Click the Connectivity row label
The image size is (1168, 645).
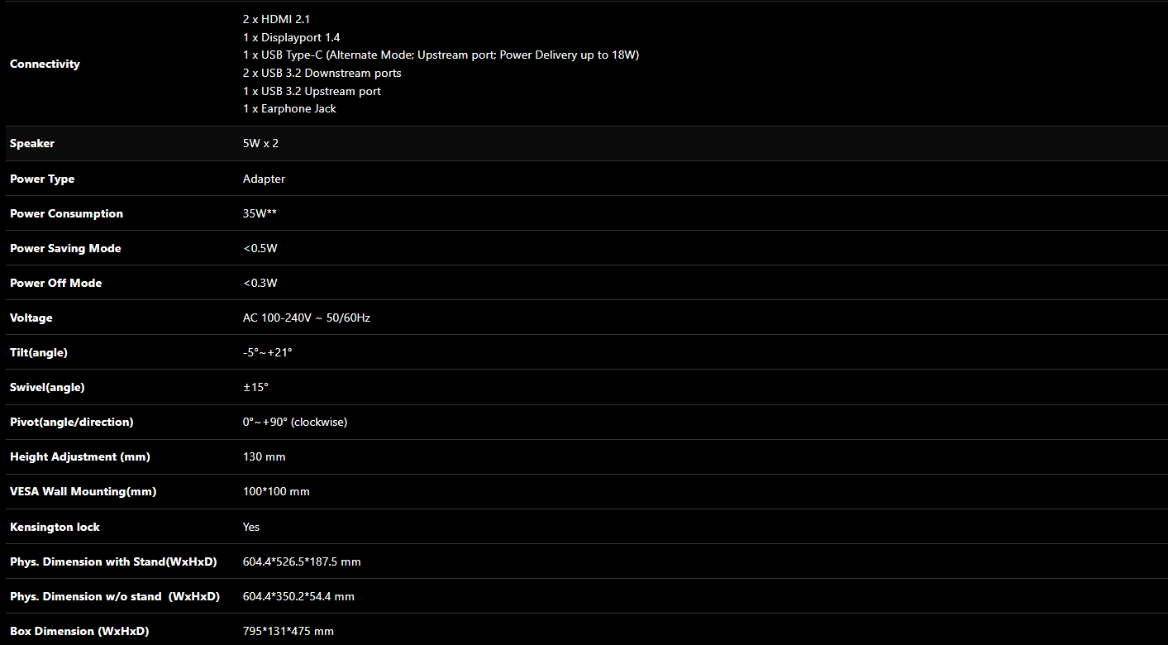(x=45, y=64)
